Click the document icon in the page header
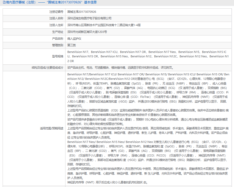The image size is (234, 187). pos(4,2)
